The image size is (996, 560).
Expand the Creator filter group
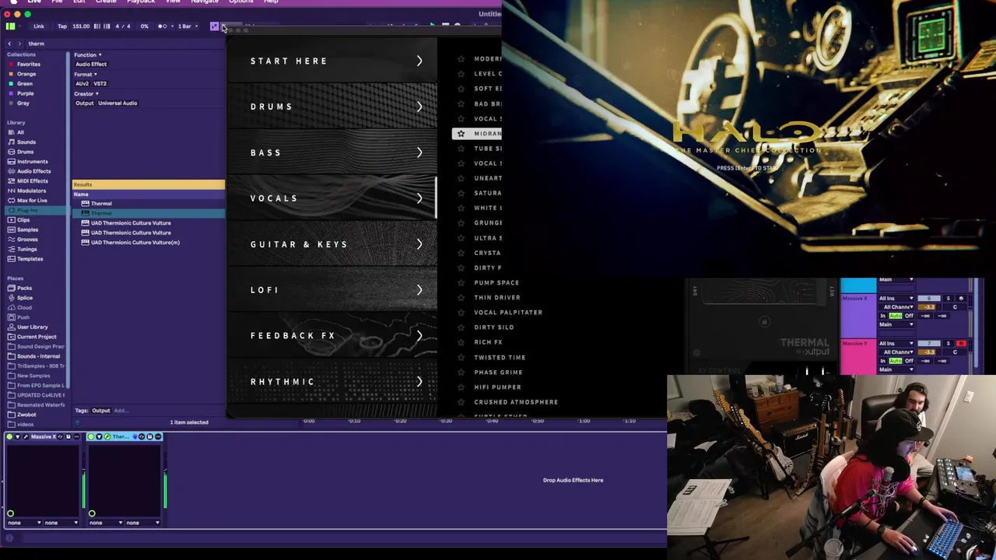click(87, 94)
